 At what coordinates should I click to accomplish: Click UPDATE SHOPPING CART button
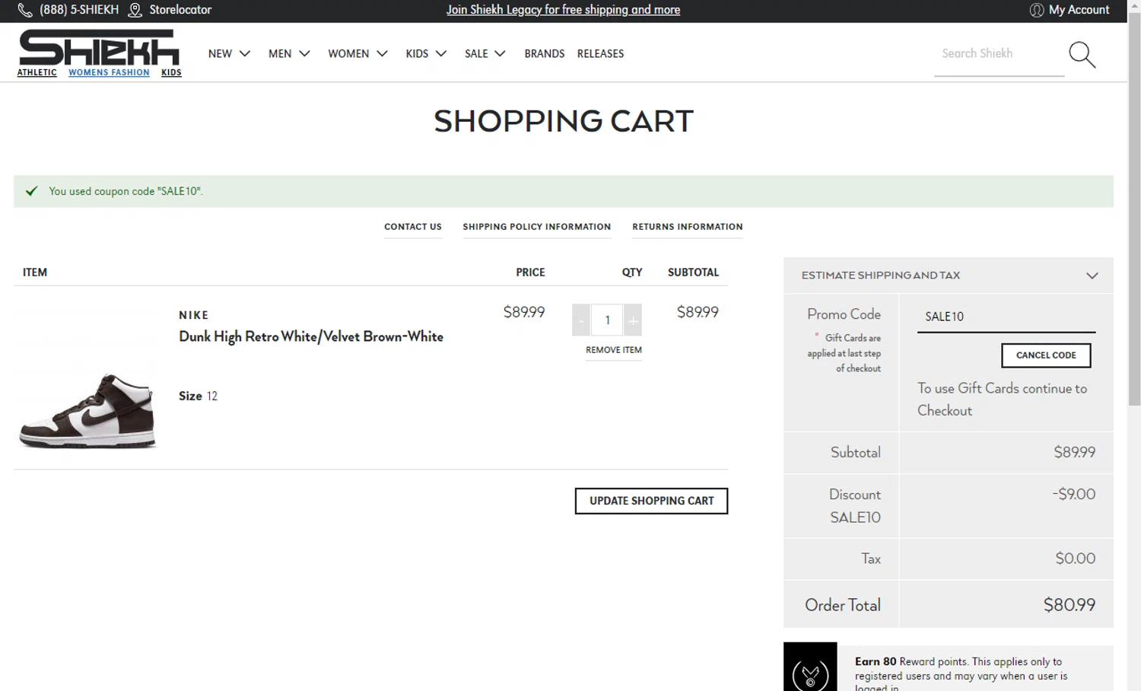(x=651, y=501)
